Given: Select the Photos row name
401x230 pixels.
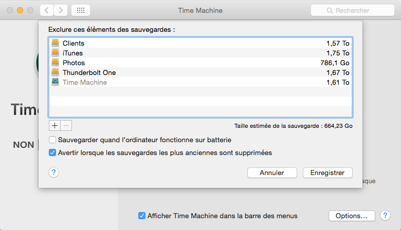Looking at the screenshot, I should 74,63.
